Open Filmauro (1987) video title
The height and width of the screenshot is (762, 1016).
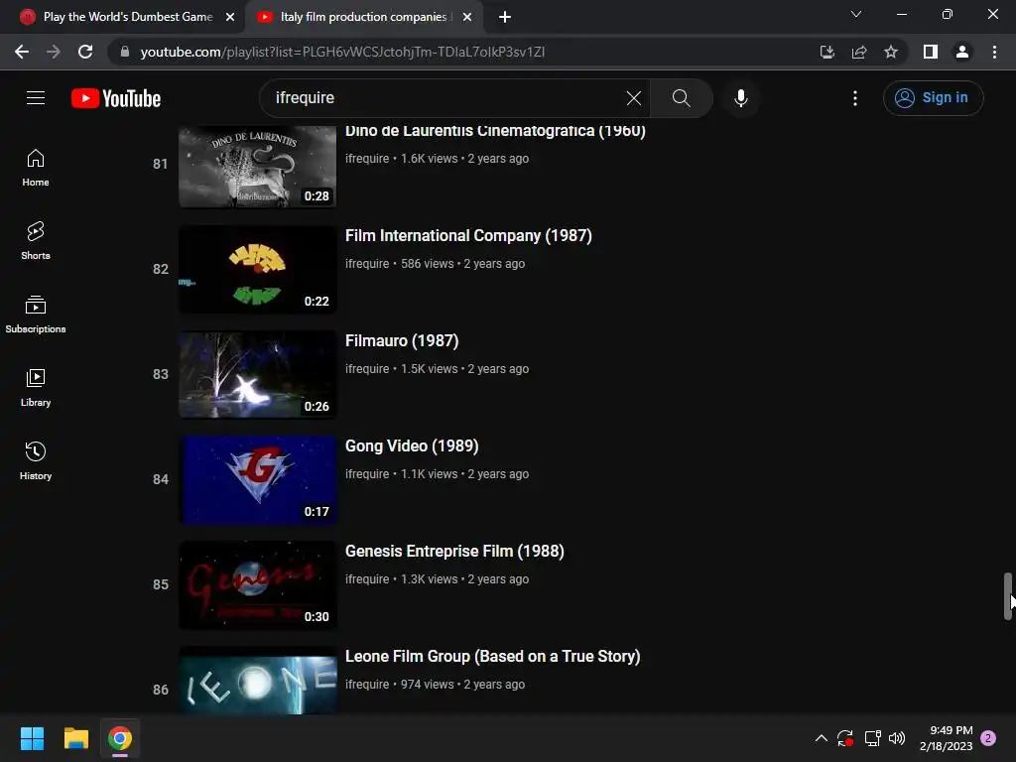coord(402,341)
